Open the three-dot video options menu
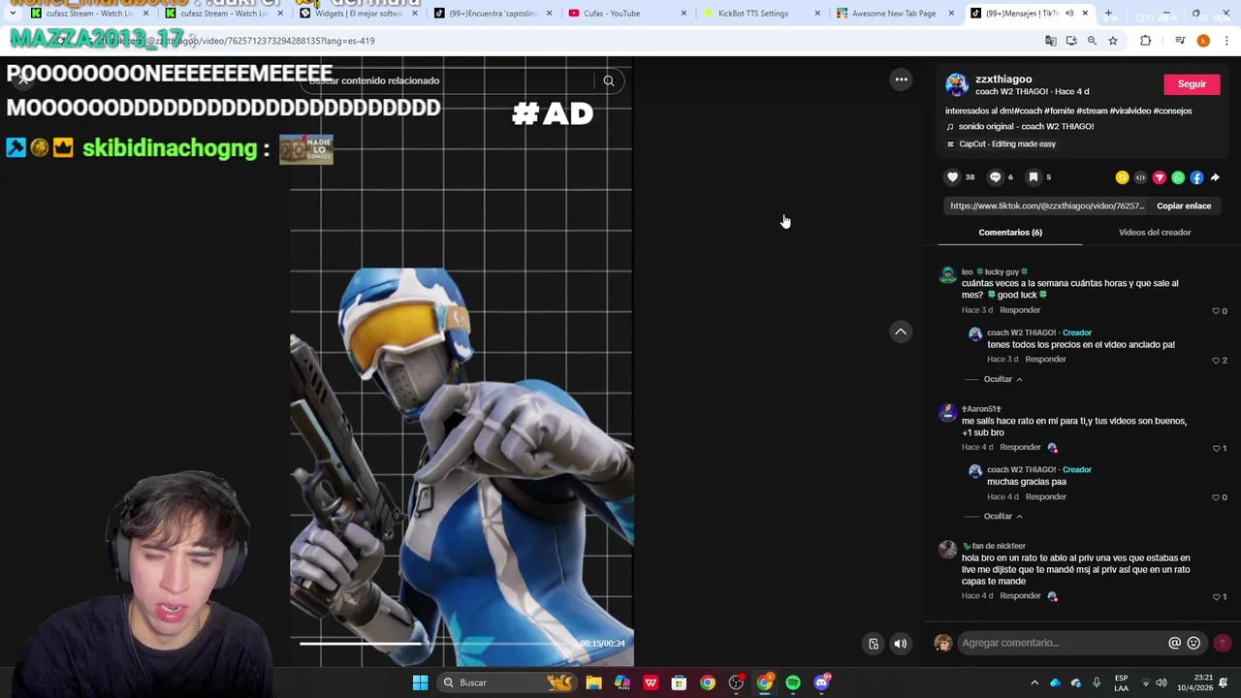Viewport: 1241px width, 698px height. pos(901,79)
